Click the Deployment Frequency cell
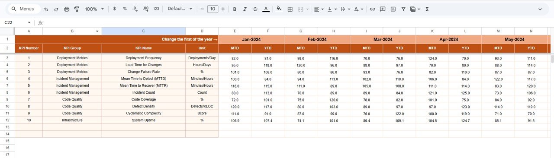This screenshot has height=158, width=554. coord(144,58)
